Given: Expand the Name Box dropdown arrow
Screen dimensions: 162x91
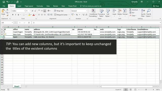Looking at the screenshot, I should point(12,22).
